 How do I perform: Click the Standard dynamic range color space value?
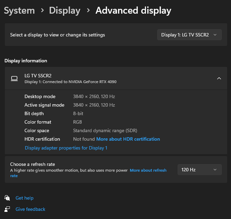(105, 130)
